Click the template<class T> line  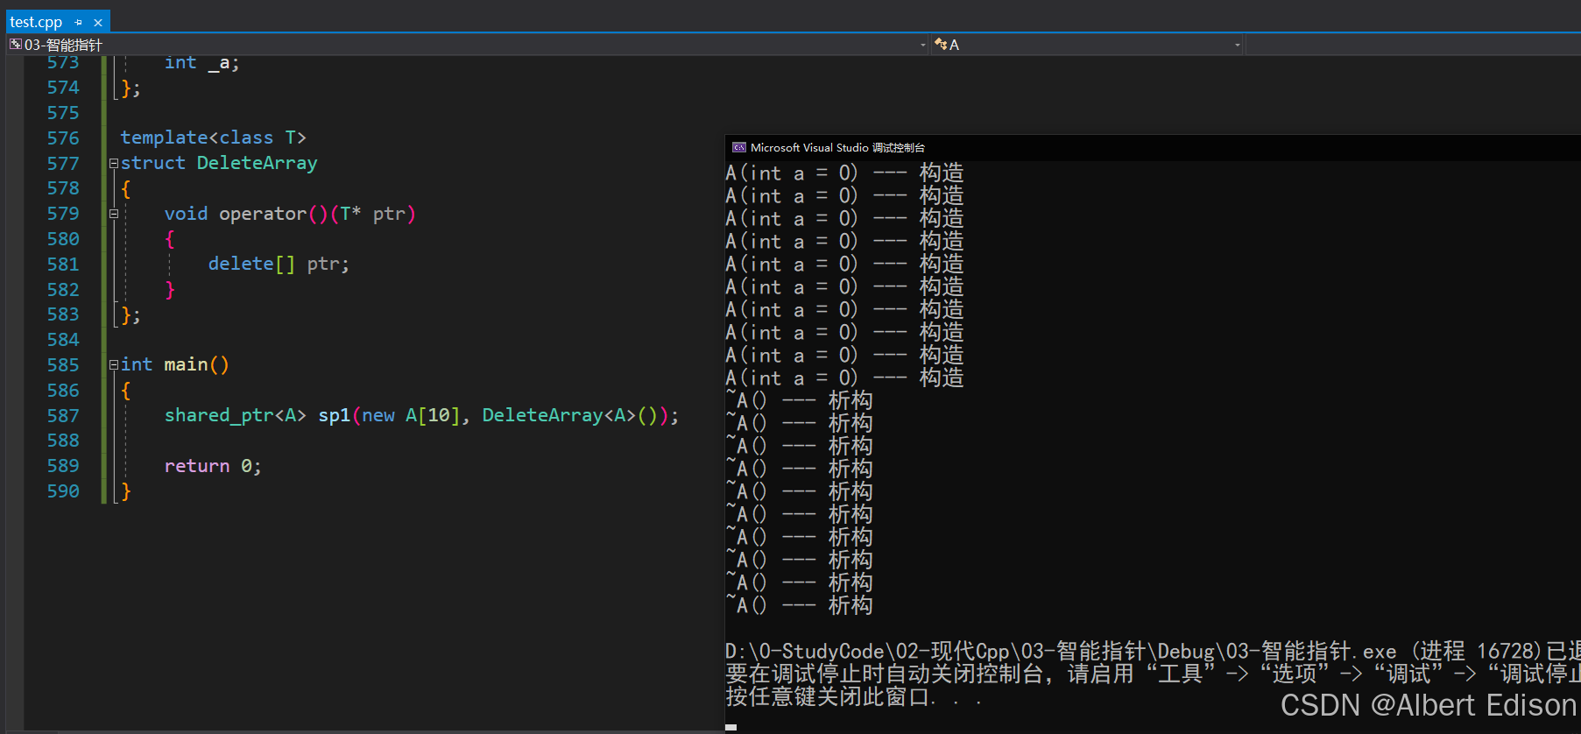214,138
